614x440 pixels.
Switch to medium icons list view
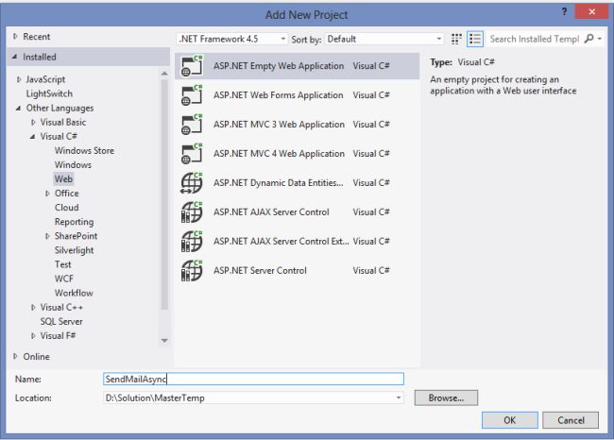pos(475,39)
